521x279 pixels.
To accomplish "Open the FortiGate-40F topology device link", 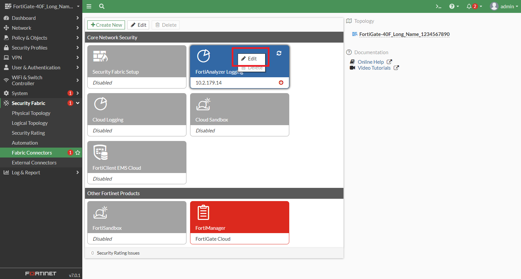I will pyautogui.click(x=404, y=34).
